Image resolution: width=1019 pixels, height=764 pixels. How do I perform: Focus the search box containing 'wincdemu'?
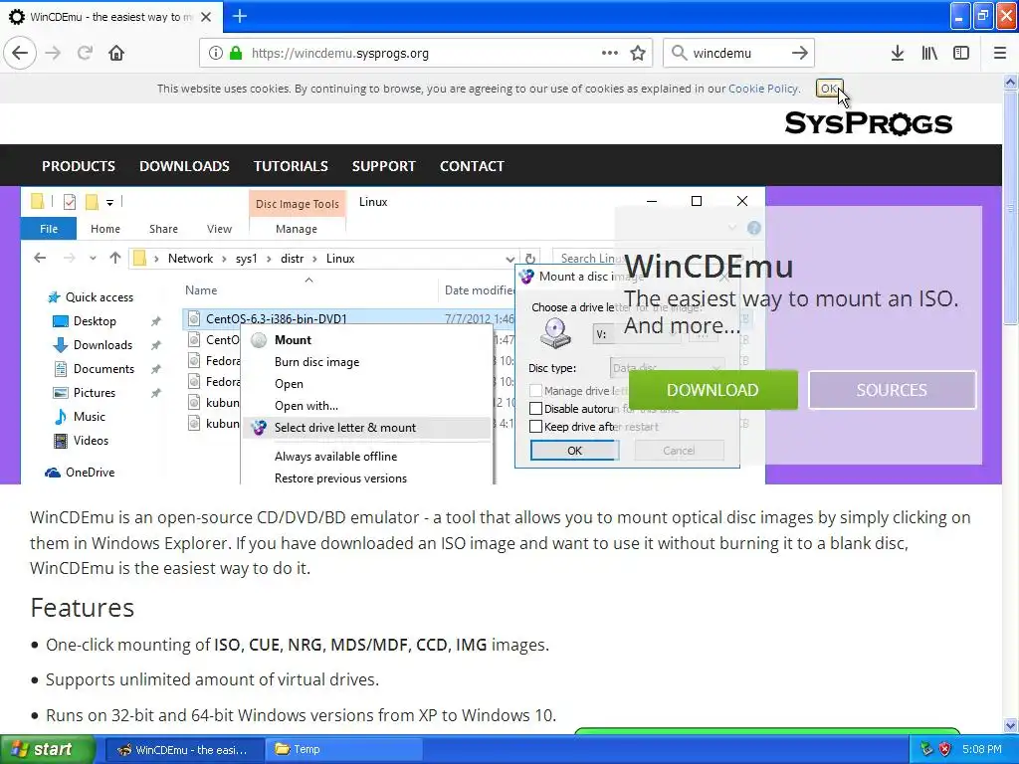(737, 54)
